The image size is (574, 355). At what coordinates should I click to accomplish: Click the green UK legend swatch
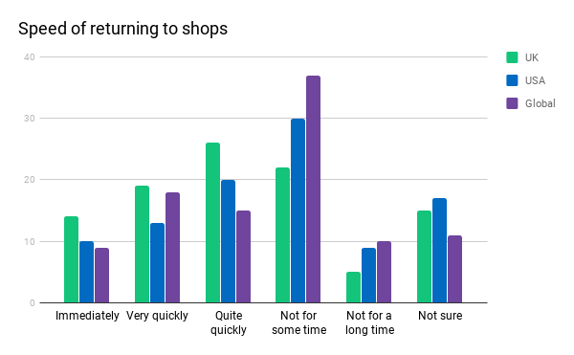coord(512,57)
